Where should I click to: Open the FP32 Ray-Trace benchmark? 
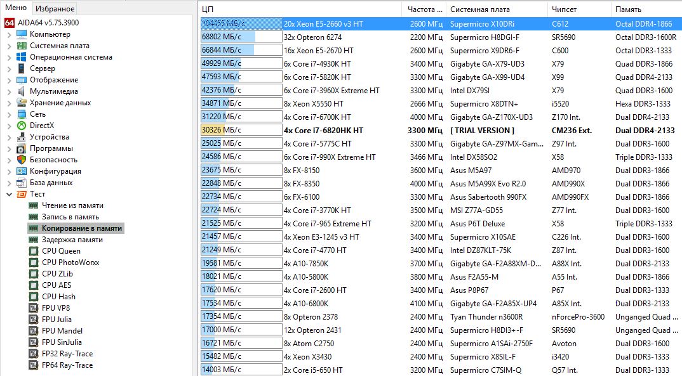[67, 353]
